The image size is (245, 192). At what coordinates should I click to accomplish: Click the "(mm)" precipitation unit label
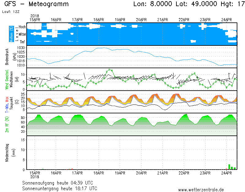click(14, 153)
